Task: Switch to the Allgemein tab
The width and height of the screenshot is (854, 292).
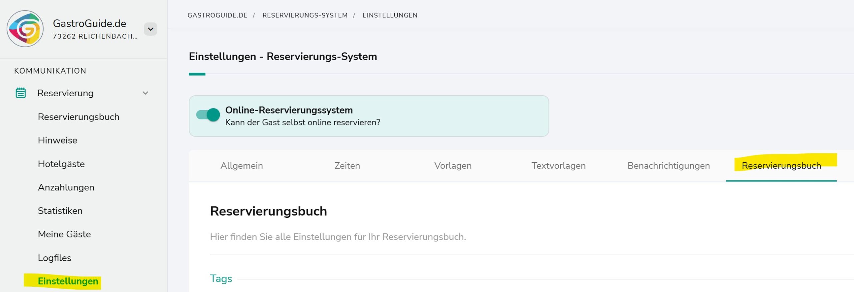Action: [x=242, y=166]
